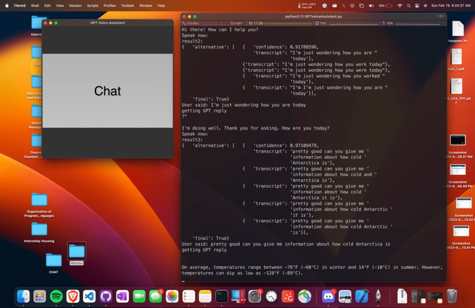Image resolution: width=475 pixels, height=308 pixels.
Task: Open the Scripts menu
Action: 93,5
